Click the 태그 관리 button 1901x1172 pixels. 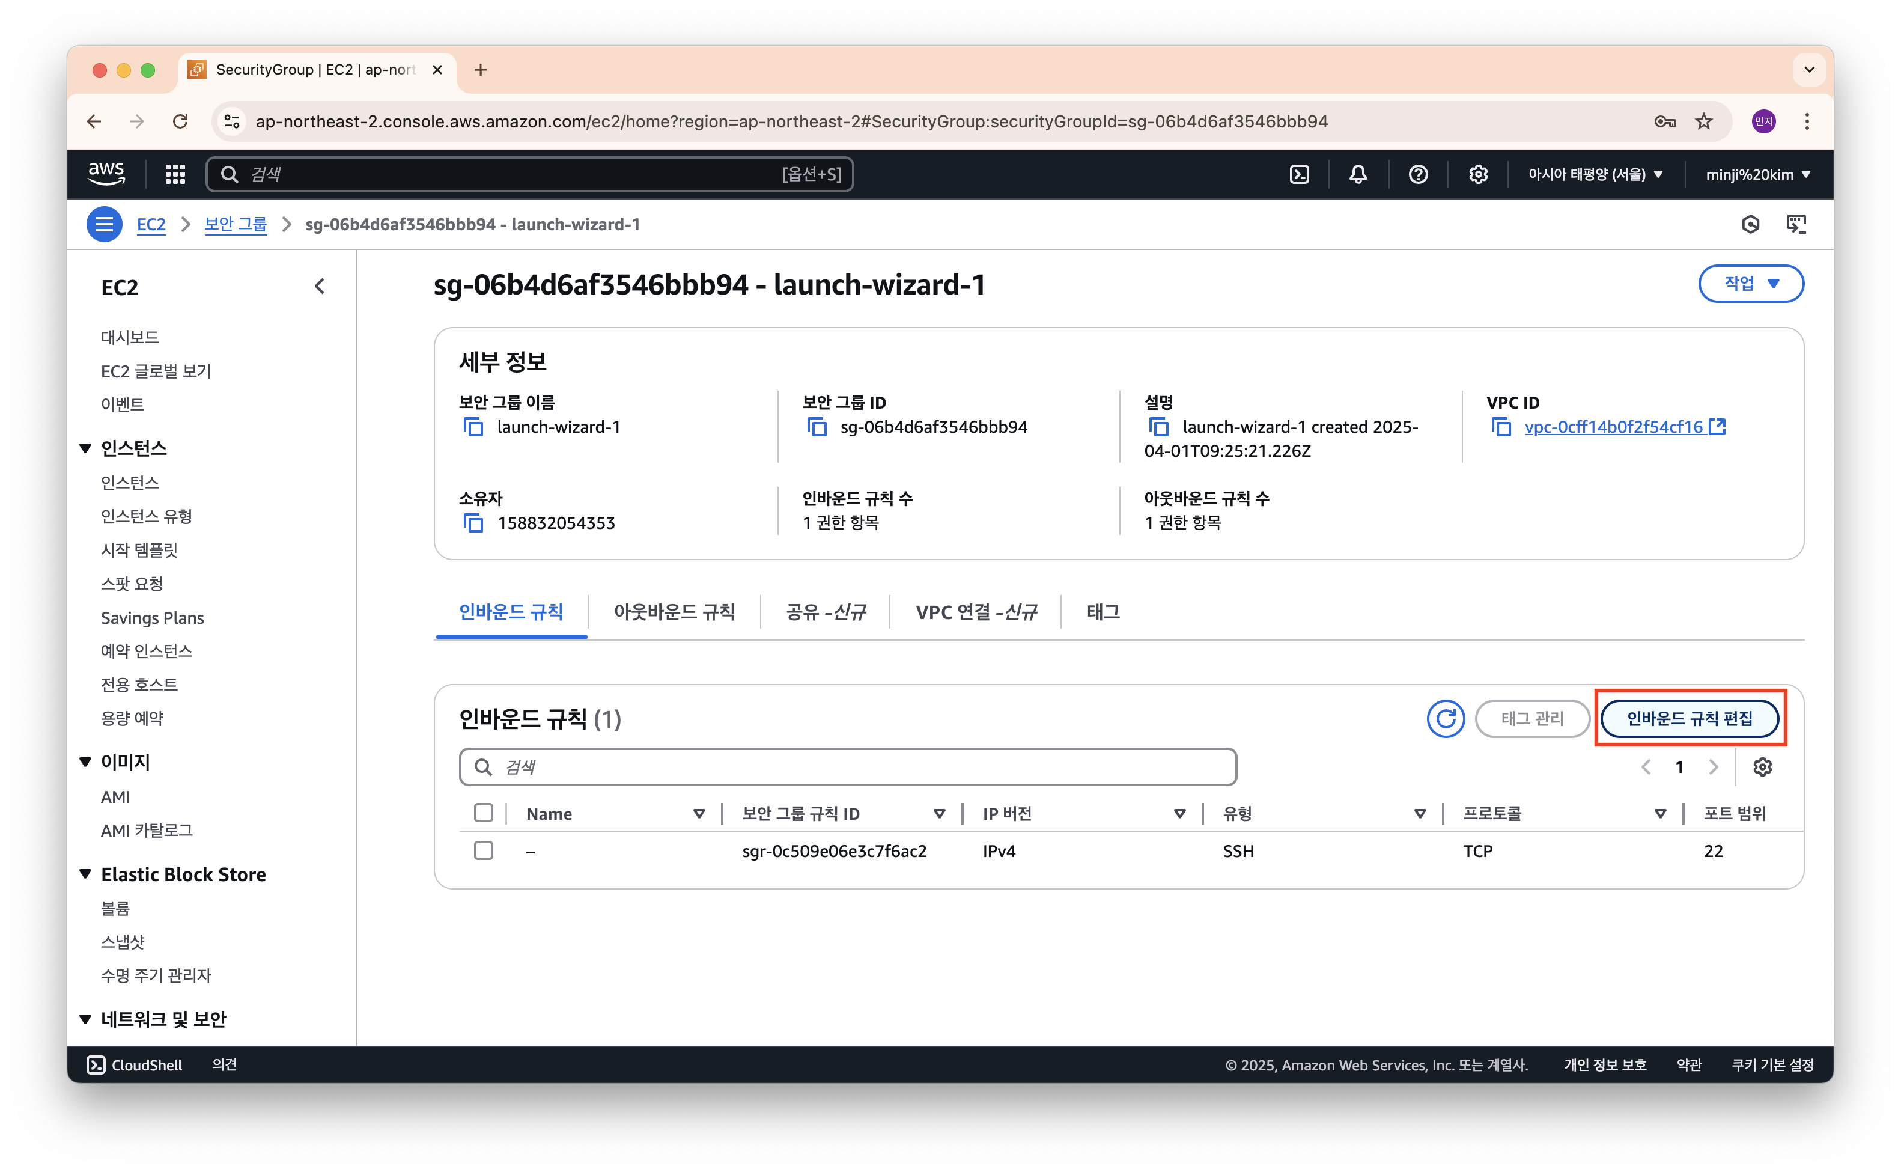click(x=1531, y=719)
